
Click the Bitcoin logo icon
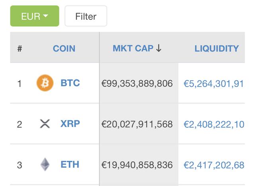[45, 83]
